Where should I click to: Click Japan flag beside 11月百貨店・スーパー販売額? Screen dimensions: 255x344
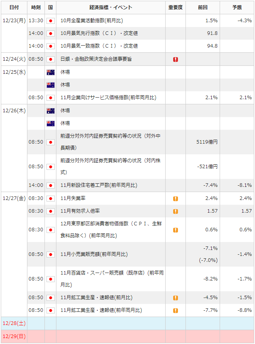pyautogui.click(x=50, y=279)
